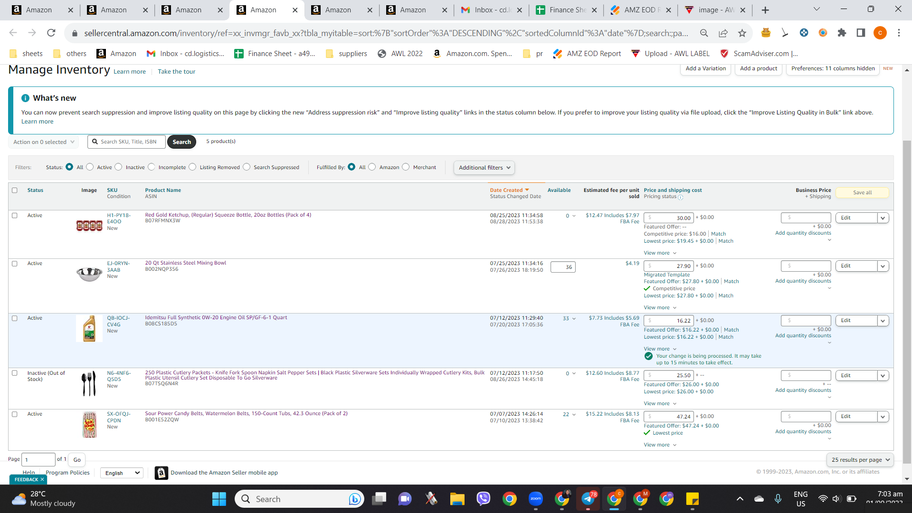Open Viber from the taskbar
912x513 pixels.
(483, 499)
